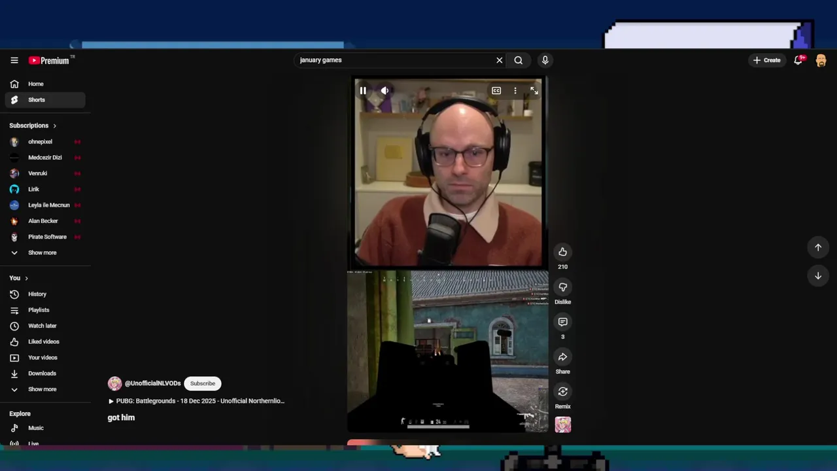Open the Lirik channel
The image size is (837, 471).
pos(45,189)
